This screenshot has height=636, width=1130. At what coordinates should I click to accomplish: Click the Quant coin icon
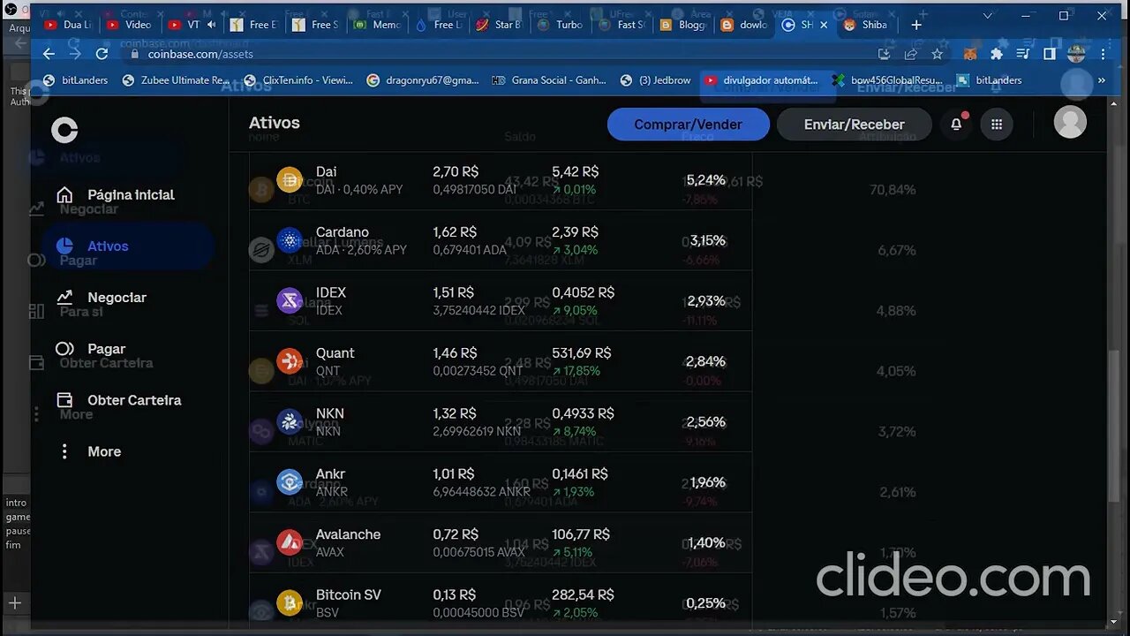click(290, 361)
